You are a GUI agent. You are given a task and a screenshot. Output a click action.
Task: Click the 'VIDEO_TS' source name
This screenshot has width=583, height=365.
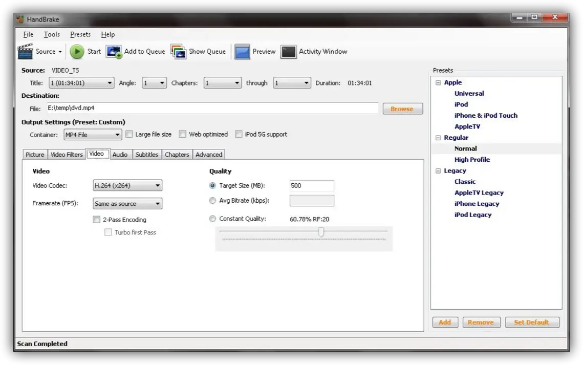tap(66, 70)
